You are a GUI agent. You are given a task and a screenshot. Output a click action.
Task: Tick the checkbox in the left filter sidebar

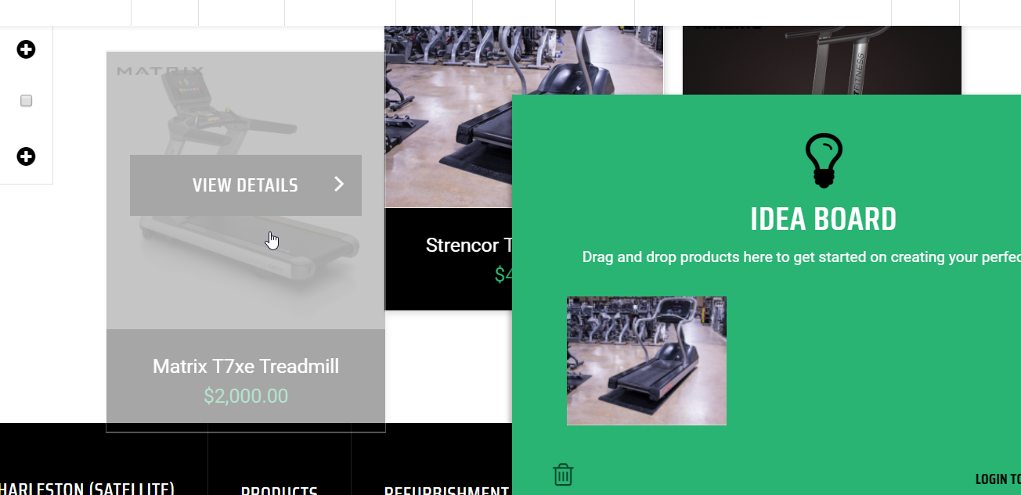(x=26, y=101)
